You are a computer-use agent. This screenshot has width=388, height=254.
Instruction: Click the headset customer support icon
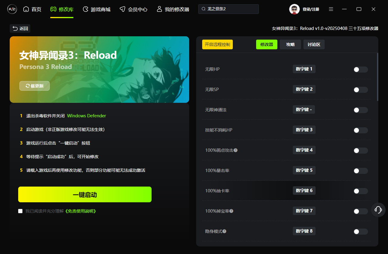pos(378,210)
